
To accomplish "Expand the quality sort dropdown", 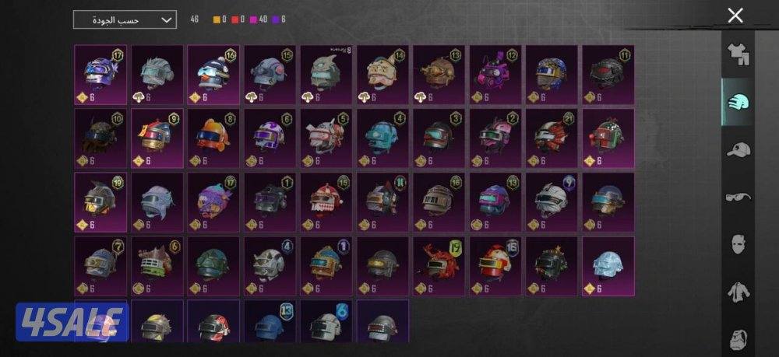I will [125, 20].
